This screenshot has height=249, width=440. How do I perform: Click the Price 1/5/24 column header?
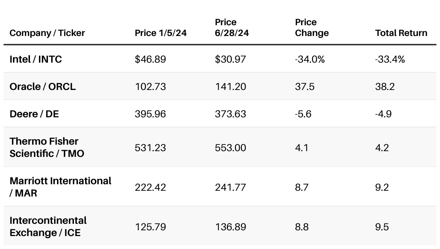[161, 33]
